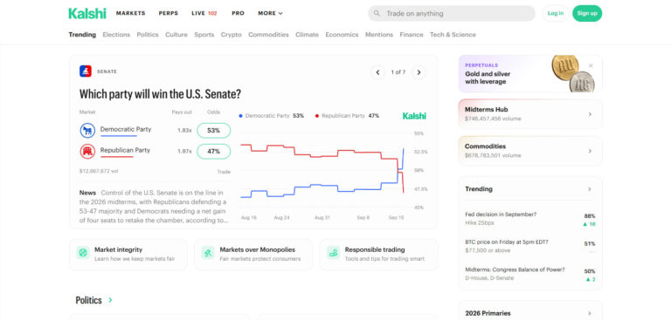The width and height of the screenshot is (671, 320).
Task: Click the Republican Party 47% odds button
Action: tap(213, 151)
